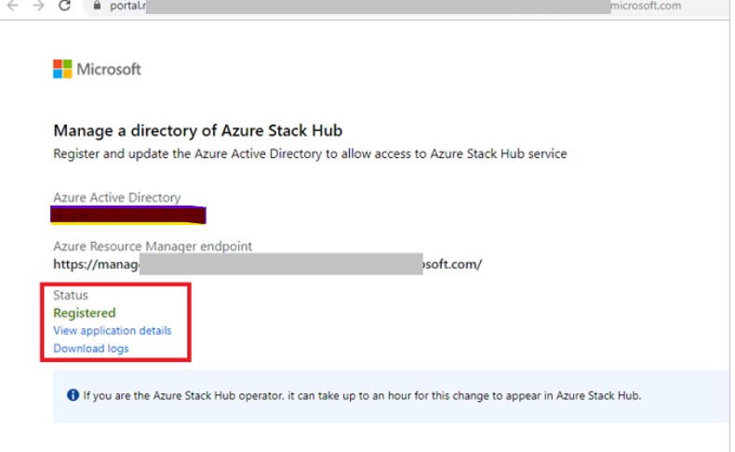Click the browser forward arrow
Screen dimensions: 735x452
(37, 6)
